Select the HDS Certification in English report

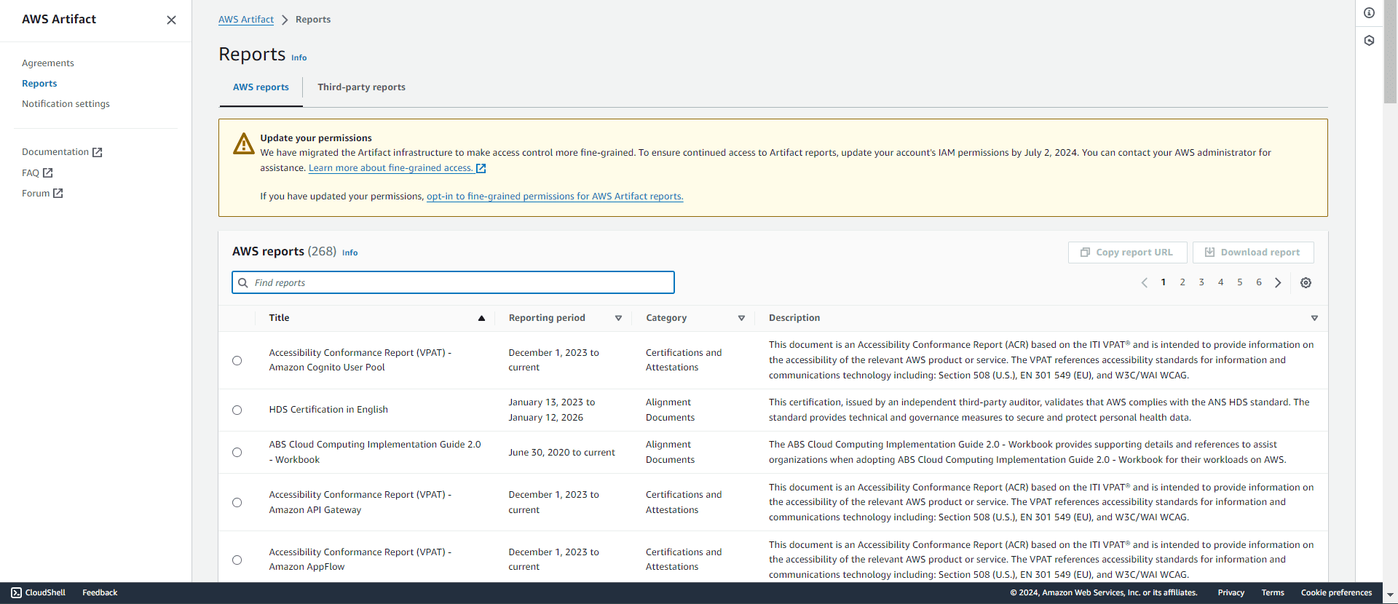237,410
